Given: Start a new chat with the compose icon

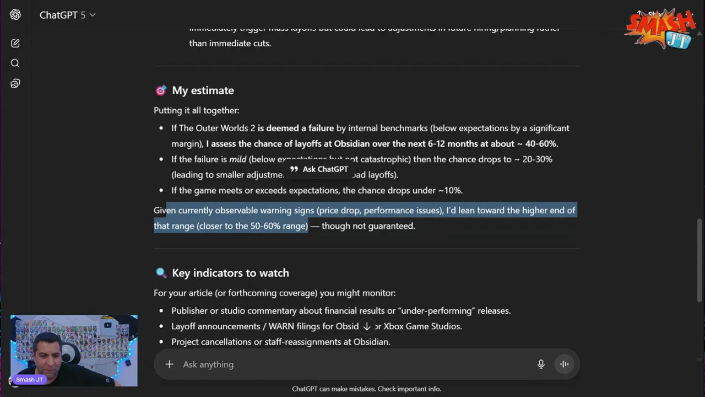Looking at the screenshot, I should [x=15, y=43].
